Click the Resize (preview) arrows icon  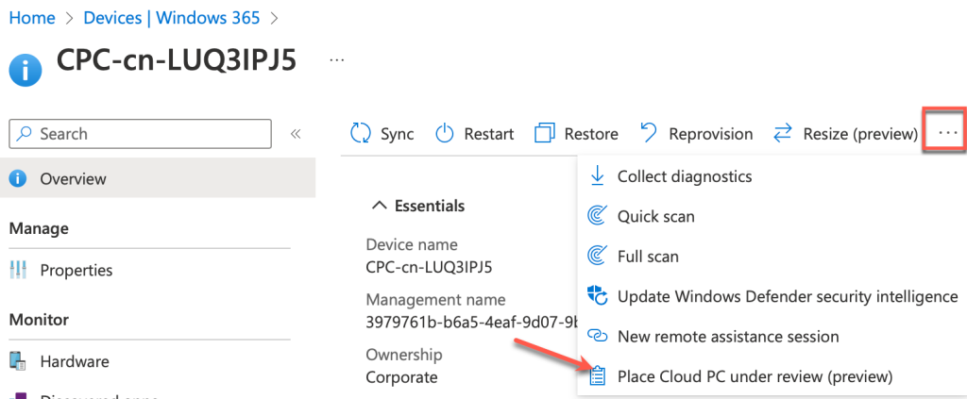(783, 134)
